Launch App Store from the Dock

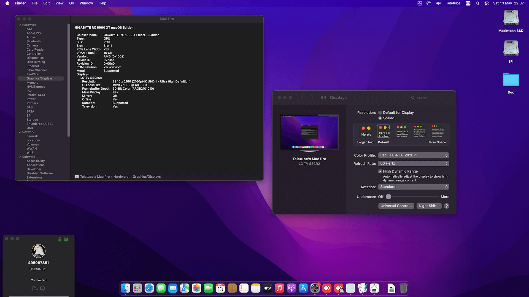pyautogui.click(x=303, y=288)
